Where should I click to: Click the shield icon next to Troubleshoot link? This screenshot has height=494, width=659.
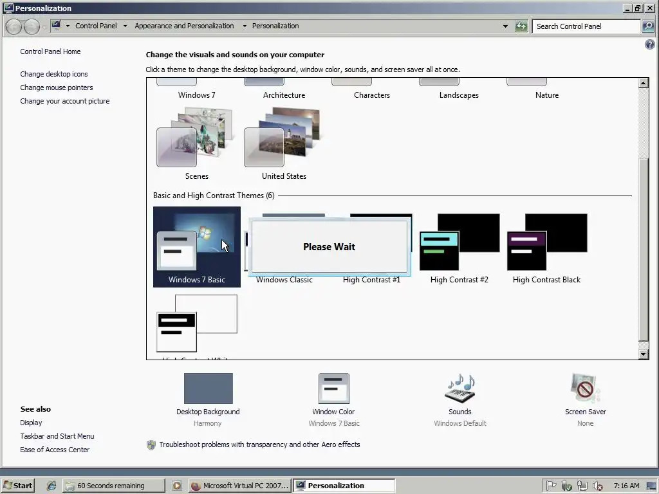coord(151,445)
